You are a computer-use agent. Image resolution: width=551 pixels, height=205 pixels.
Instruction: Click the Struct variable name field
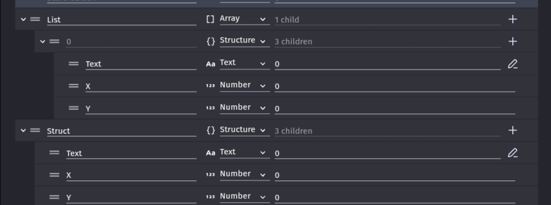(121, 131)
